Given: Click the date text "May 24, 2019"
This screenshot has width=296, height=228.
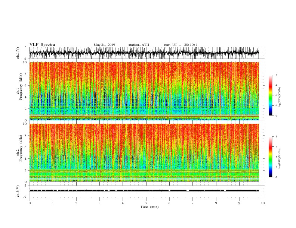Looking at the screenshot, I should tap(104, 45).
